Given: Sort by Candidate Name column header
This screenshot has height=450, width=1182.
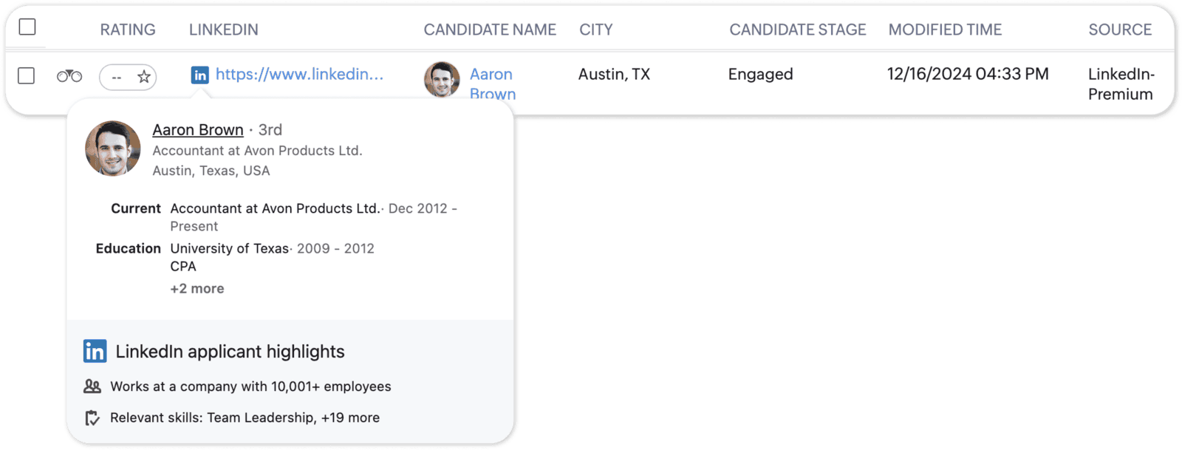Looking at the screenshot, I should (x=490, y=30).
